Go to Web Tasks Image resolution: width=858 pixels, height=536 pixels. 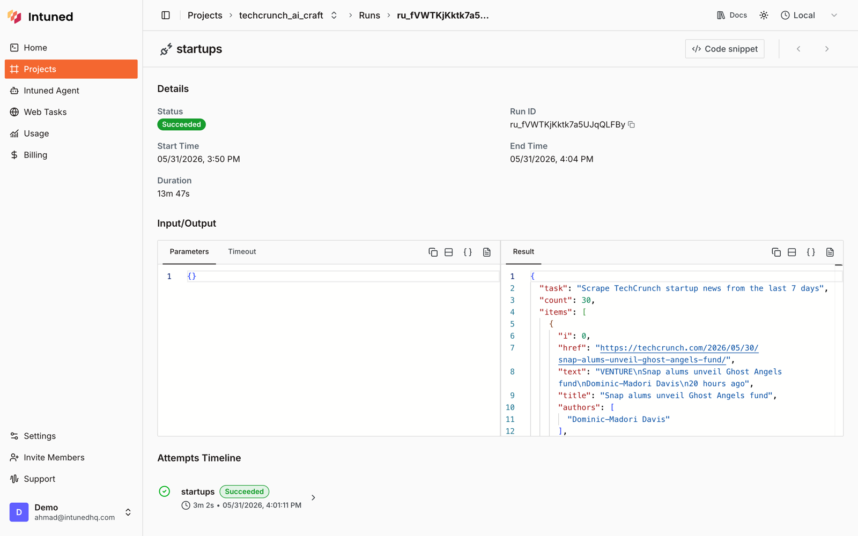coord(71,112)
